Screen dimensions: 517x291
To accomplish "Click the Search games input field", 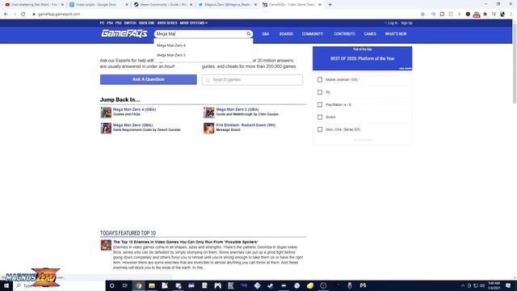I will click(253, 80).
